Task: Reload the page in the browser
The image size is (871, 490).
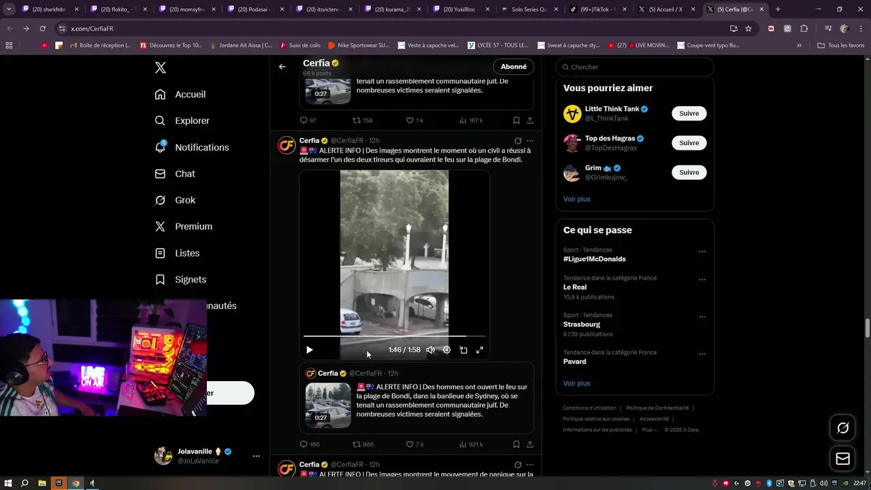Action: coord(42,29)
